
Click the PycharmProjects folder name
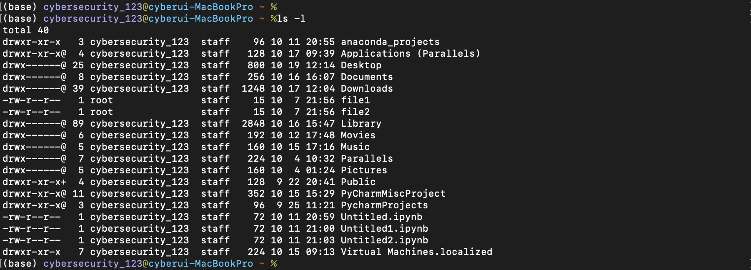384,205
